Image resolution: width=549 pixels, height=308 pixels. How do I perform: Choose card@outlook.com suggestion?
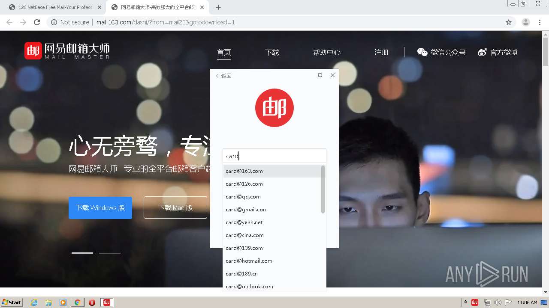(x=272, y=287)
